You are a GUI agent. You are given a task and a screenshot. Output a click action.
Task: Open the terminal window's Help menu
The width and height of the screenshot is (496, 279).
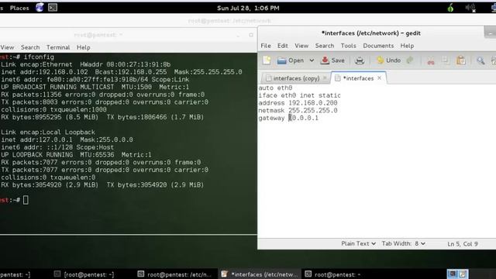coord(84,47)
